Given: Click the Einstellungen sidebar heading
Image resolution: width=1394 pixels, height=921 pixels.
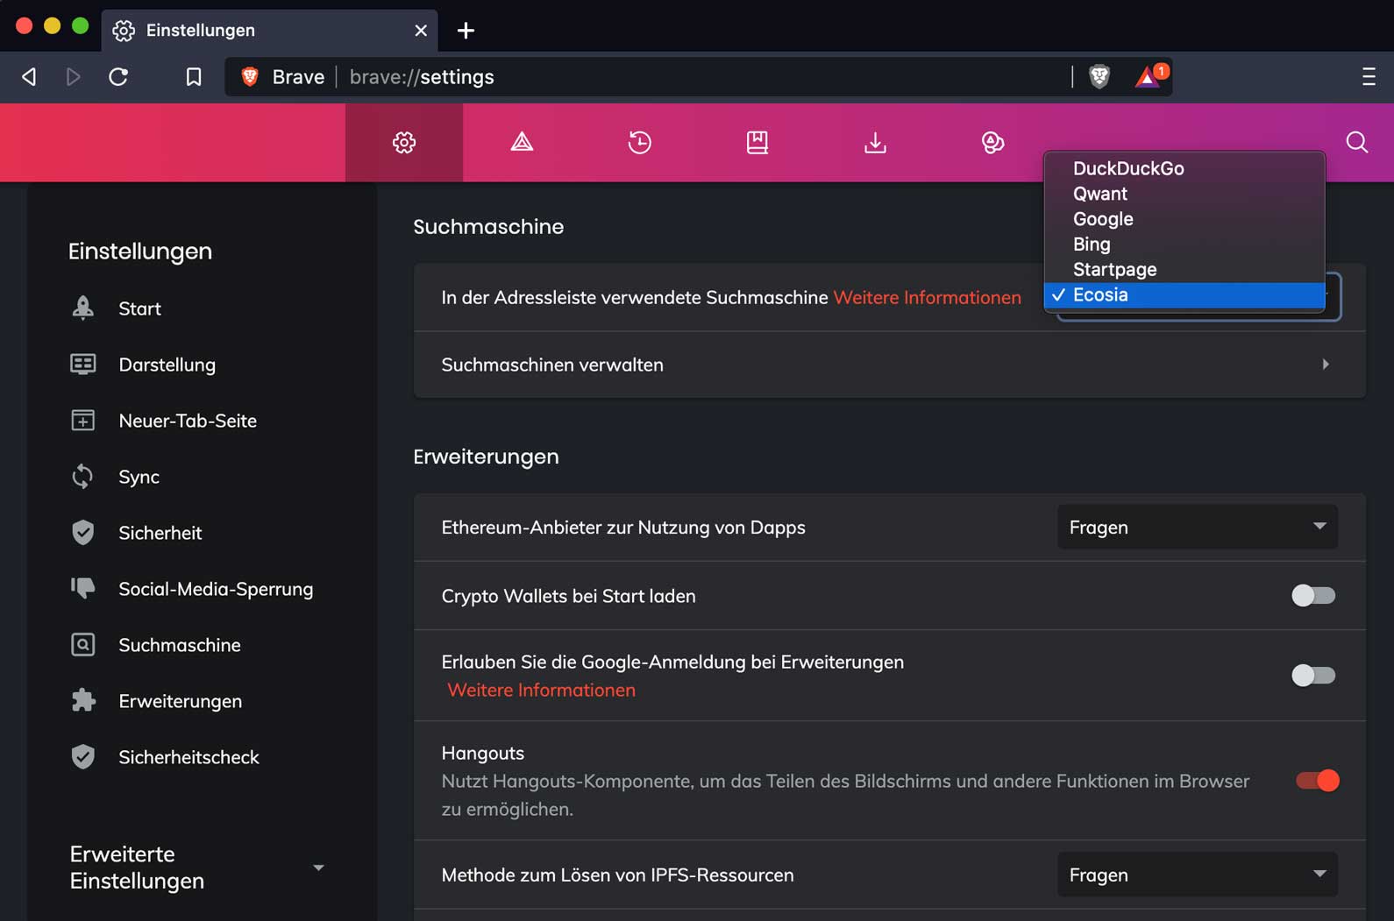Looking at the screenshot, I should 140,251.
